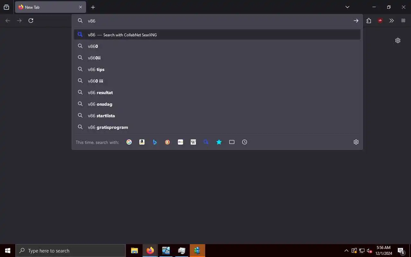Click the 'Type here to search' taskbar box
411x257 pixels.
click(71, 251)
